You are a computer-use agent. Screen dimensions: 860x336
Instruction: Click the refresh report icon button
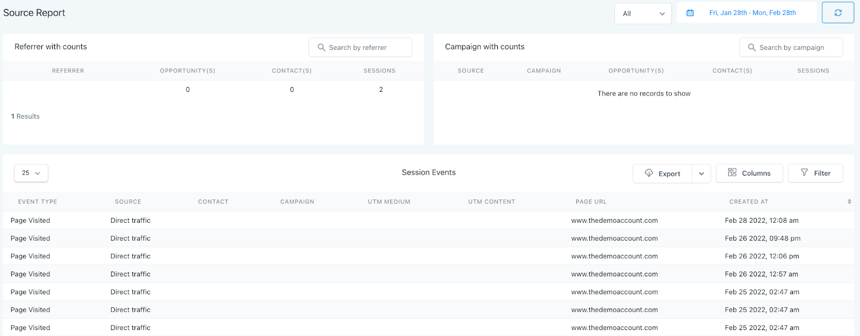[837, 13]
